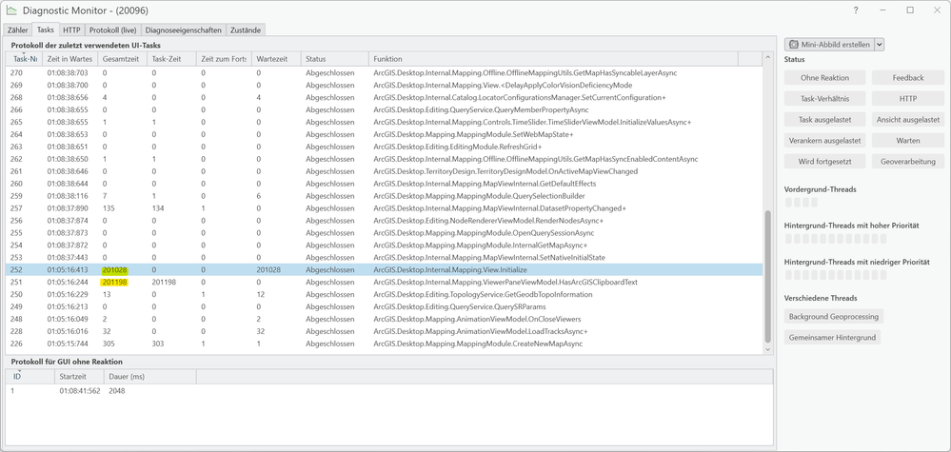The image size is (951, 452).
Task: Click the Diagnostic Monitor chart icon
Action: (10, 10)
